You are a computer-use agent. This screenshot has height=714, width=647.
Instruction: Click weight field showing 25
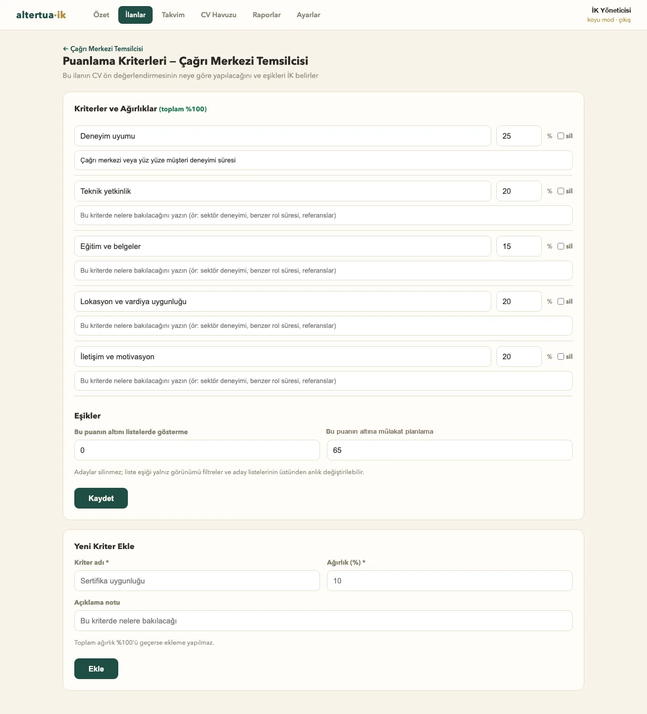(x=519, y=136)
